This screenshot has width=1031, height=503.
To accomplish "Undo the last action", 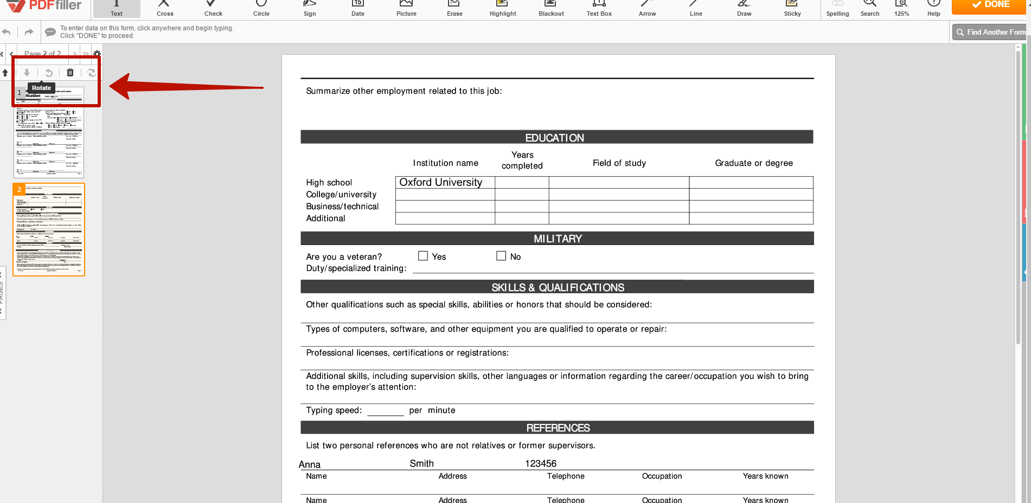I will tap(7, 32).
